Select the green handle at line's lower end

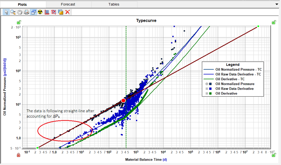point(38,148)
